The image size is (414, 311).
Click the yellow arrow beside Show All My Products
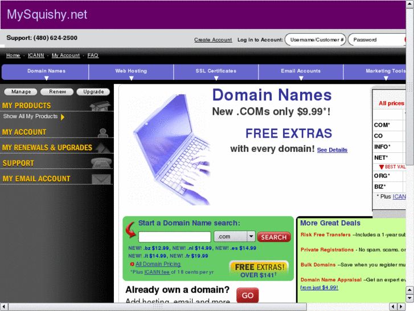[63, 117]
